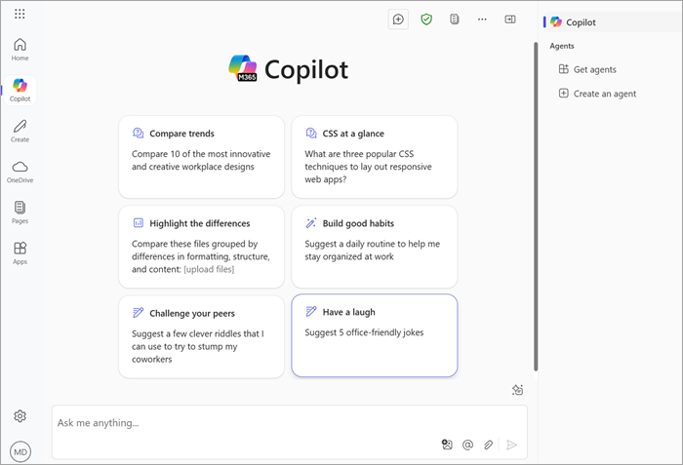
Task: Select the CSS at a glance card
Action: (x=374, y=157)
